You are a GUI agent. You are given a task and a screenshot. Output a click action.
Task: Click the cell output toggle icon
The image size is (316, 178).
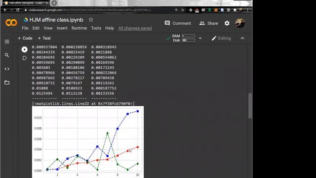pyautogui.click(x=25, y=58)
